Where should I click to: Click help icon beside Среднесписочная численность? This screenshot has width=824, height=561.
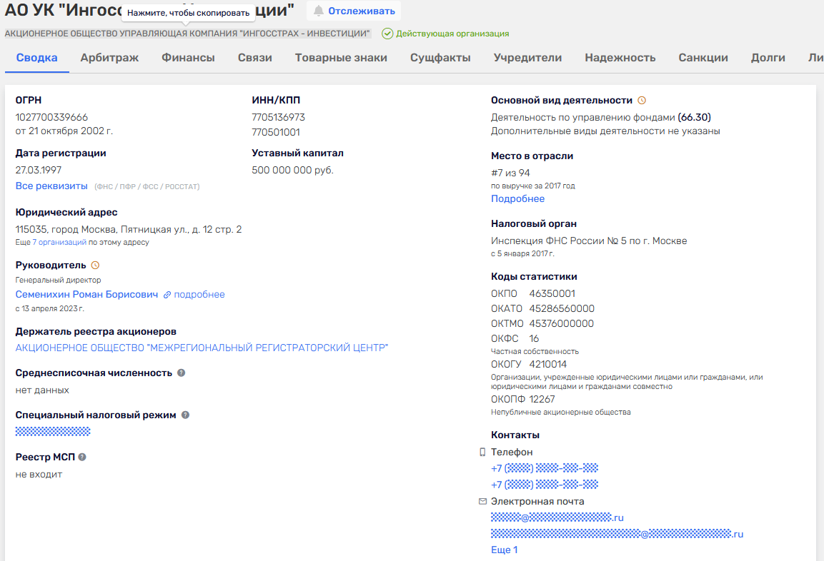pos(182,373)
